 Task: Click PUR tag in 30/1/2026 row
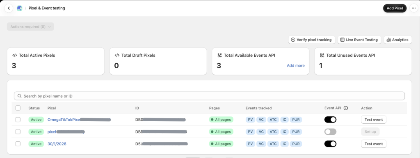coord(296,144)
